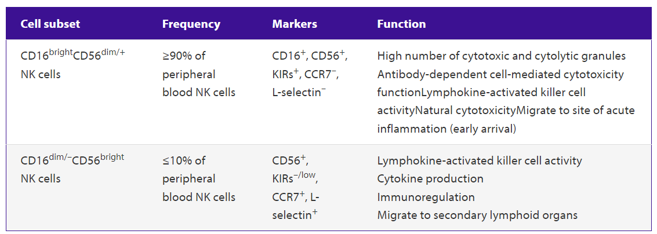The image size is (657, 234).
Task: Click the "CCR7+, L-" markers line
Action: pyautogui.click(x=296, y=197)
